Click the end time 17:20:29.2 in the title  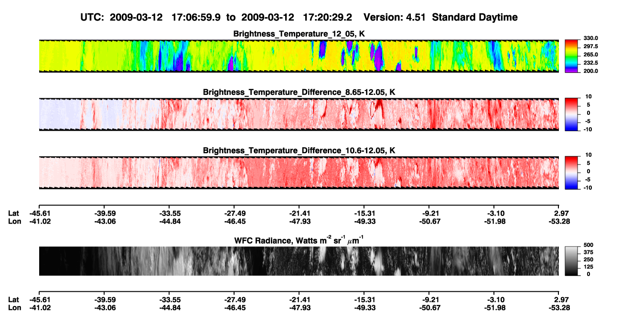(328, 17)
